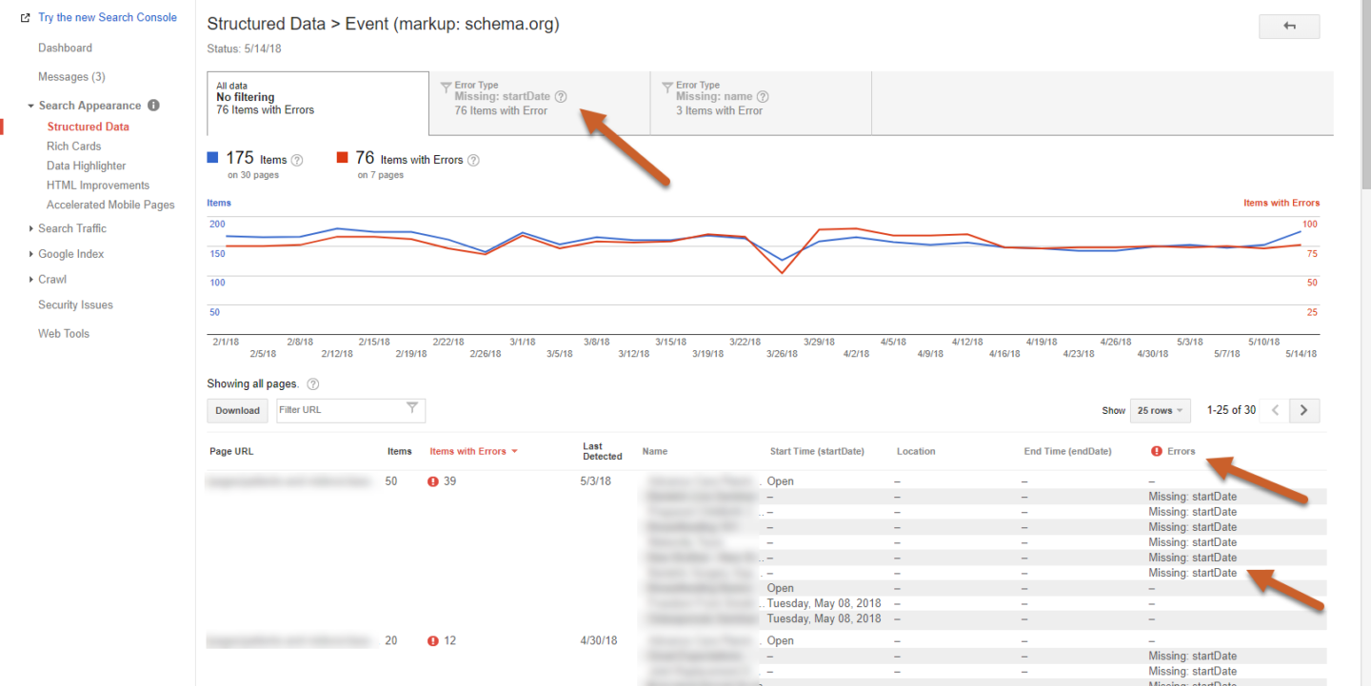Image resolution: width=1371 pixels, height=686 pixels.
Task: Click the info icon beside Search Appearance
Action: click(153, 106)
